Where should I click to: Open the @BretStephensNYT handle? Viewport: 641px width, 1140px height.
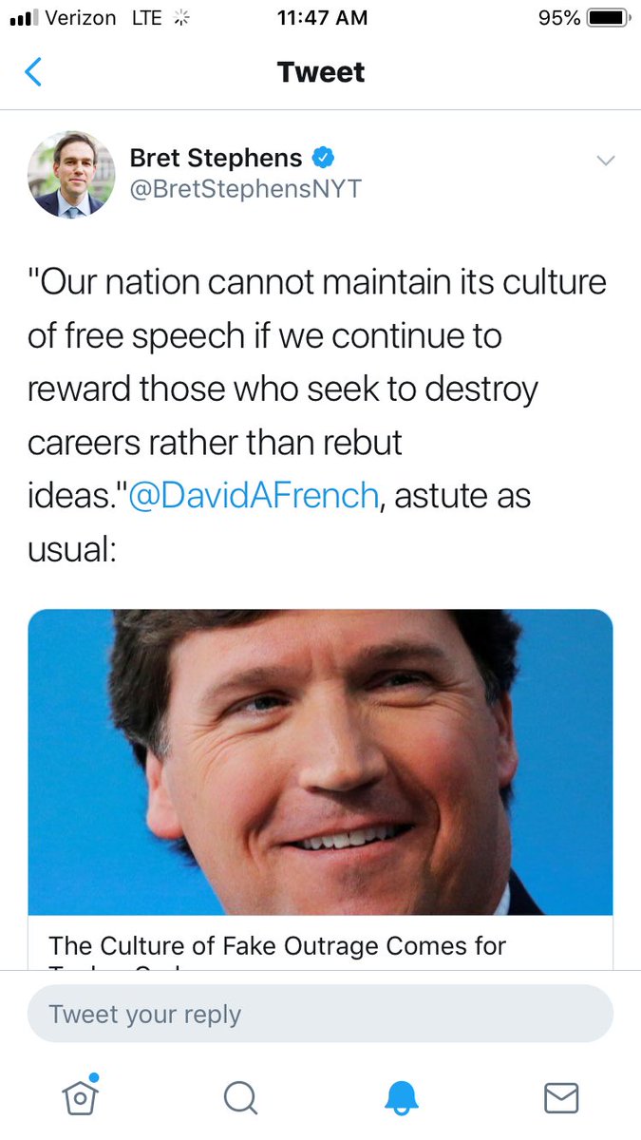tap(245, 188)
